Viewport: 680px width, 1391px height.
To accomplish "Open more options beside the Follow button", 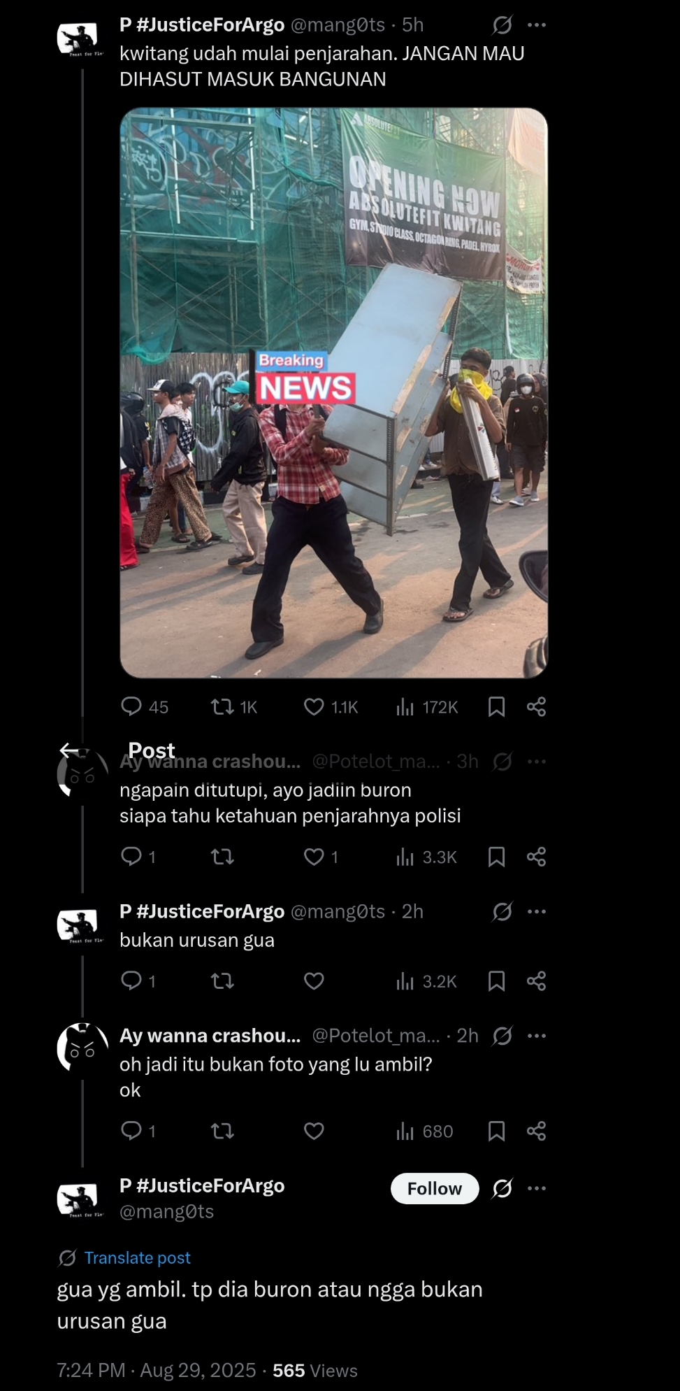I will [537, 1188].
